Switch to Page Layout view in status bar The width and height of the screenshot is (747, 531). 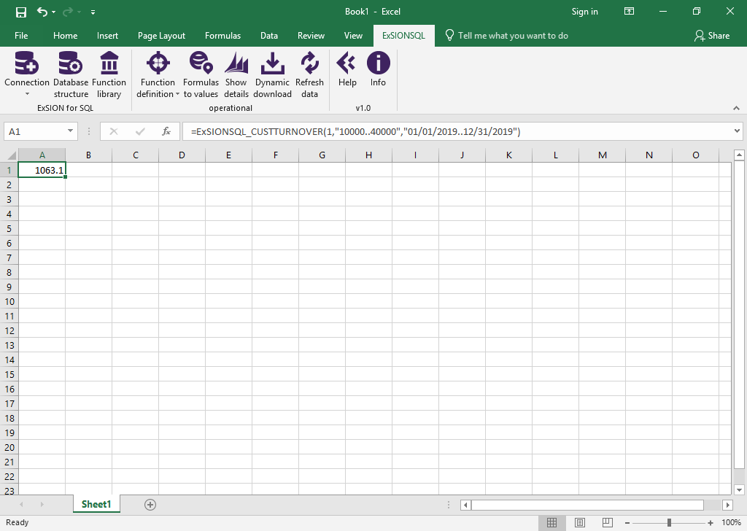[579, 522]
